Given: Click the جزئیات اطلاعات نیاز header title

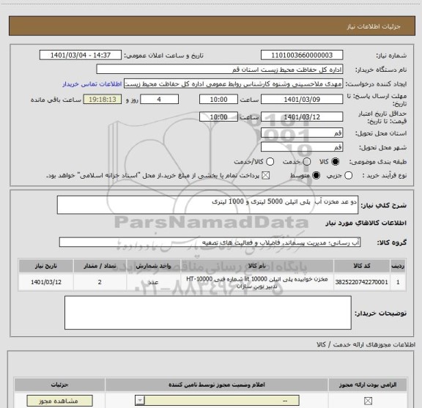Looking at the screenshot, I should (374, 26).
